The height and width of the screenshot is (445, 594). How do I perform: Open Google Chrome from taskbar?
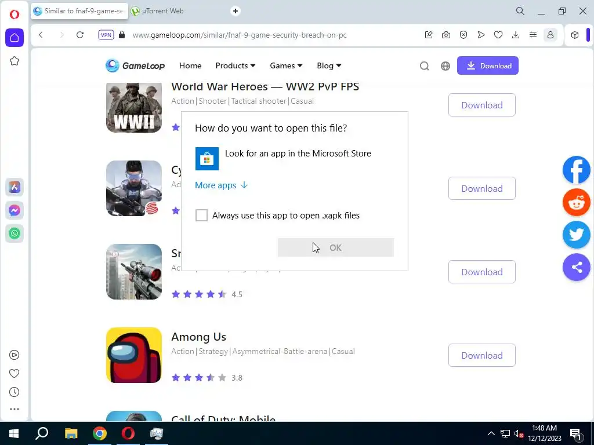pos(100,433)
